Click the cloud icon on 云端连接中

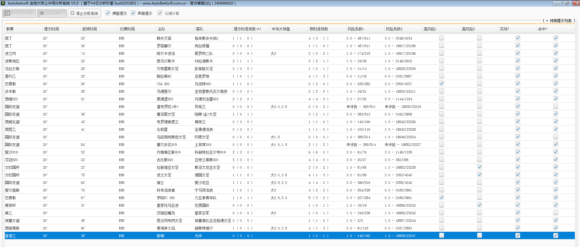(42, 13)
